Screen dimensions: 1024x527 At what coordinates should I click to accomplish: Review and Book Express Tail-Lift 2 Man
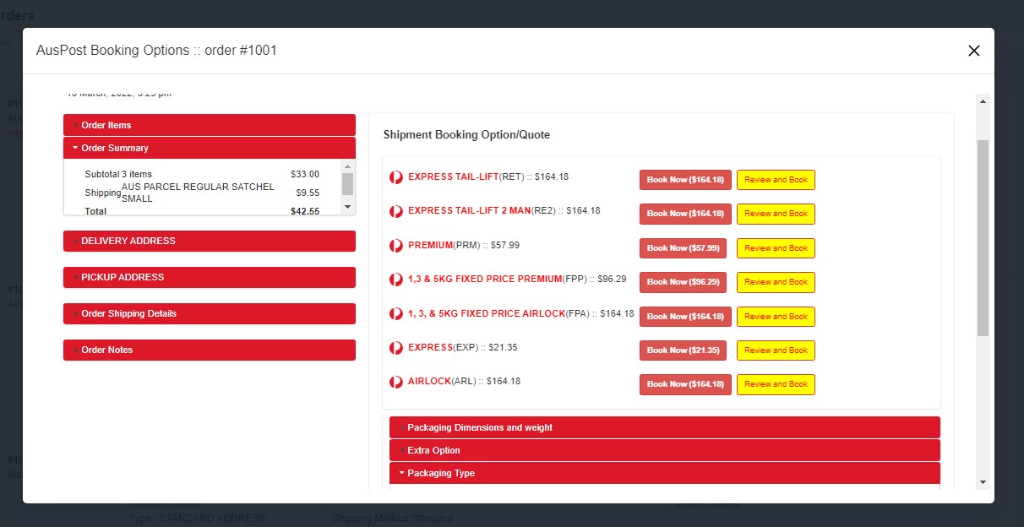(776, 214)
